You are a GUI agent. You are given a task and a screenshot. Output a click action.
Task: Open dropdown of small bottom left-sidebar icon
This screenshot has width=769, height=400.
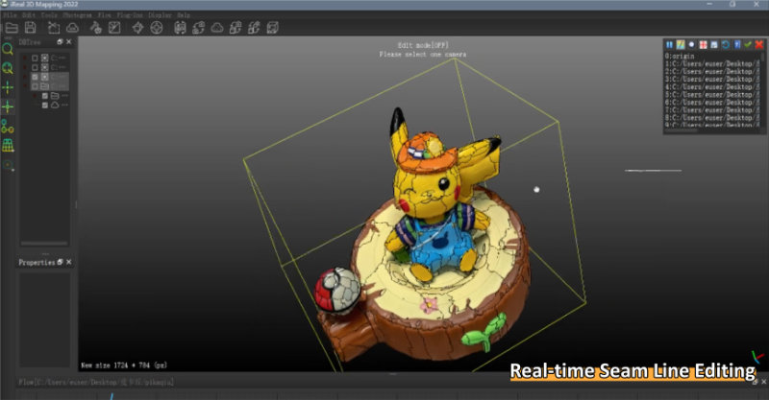tap(12, 170)
